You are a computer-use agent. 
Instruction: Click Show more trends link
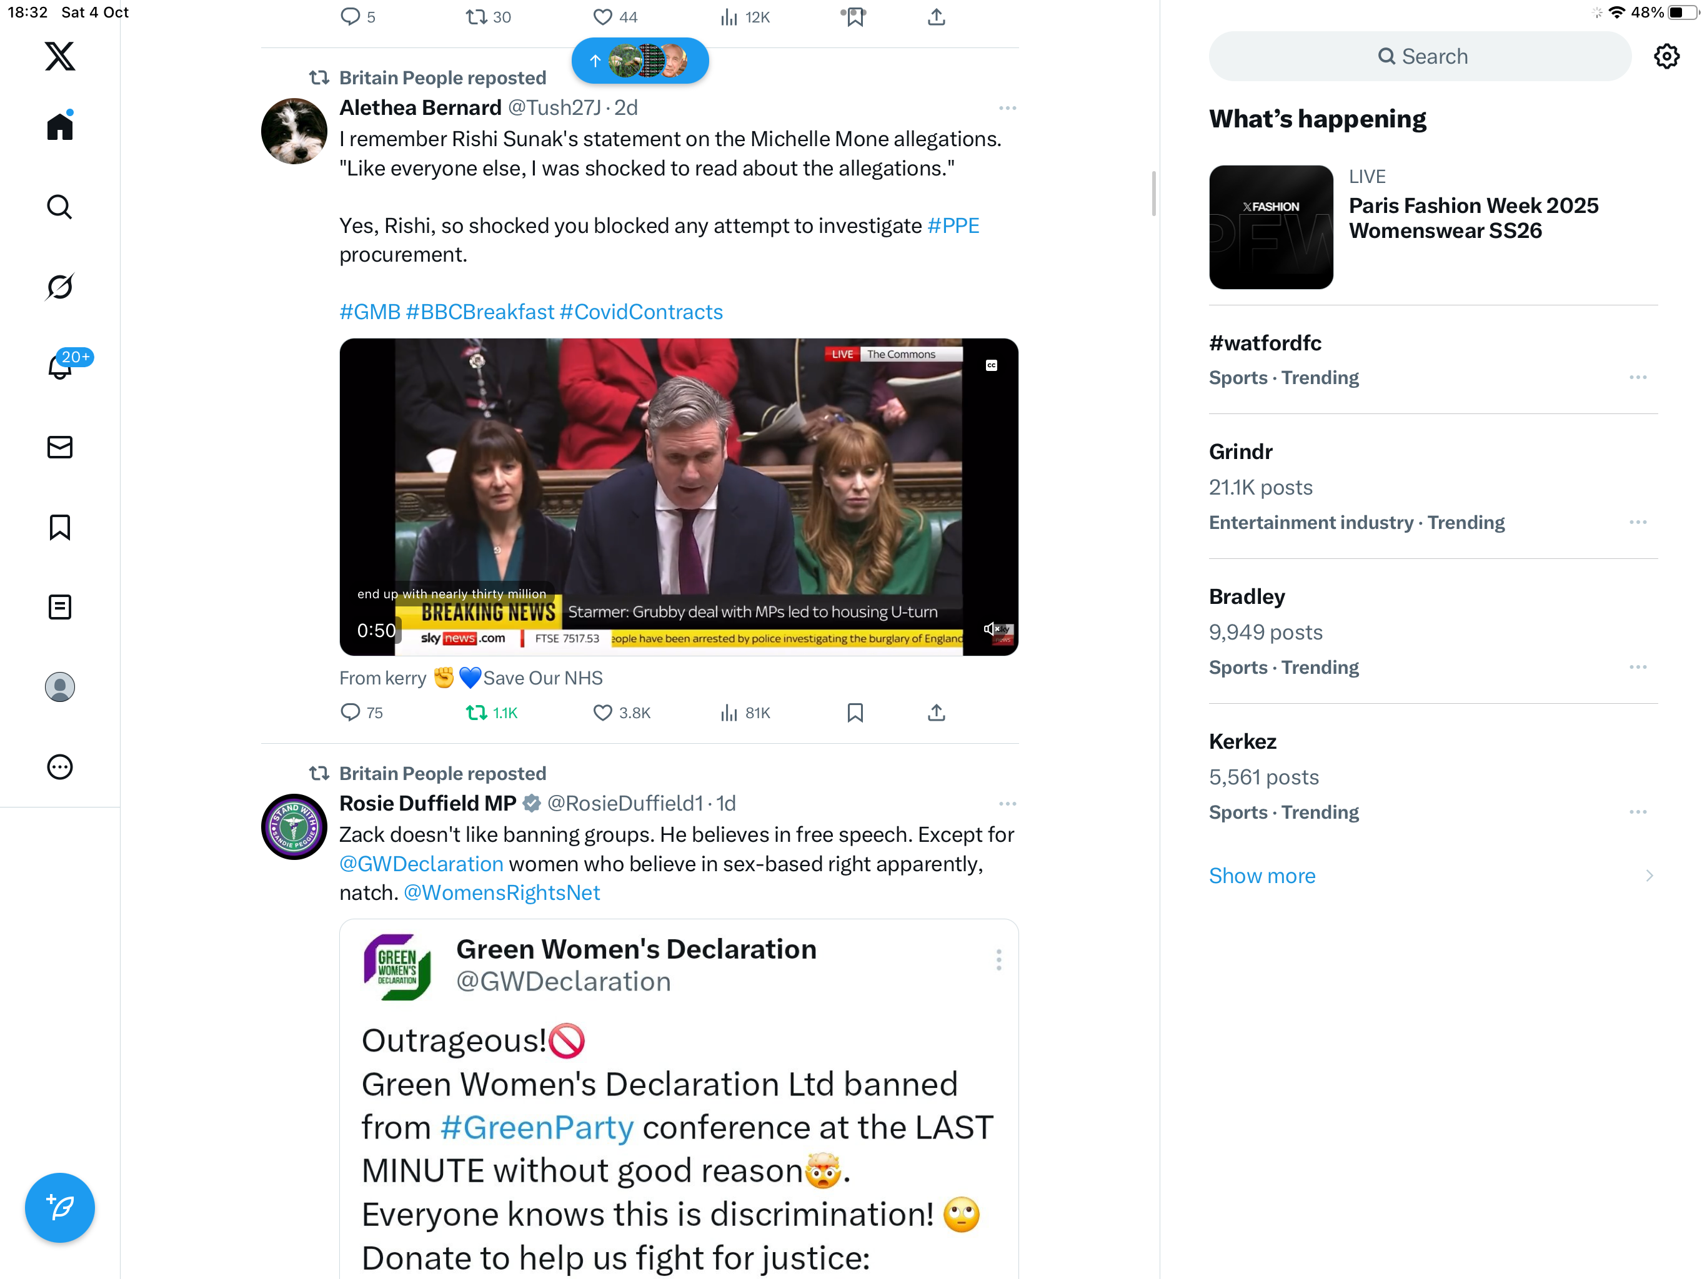tap(1262, 876)
